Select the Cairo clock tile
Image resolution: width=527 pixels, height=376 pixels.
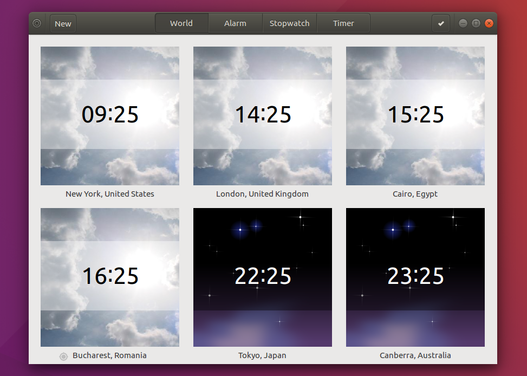coord(415,116)
